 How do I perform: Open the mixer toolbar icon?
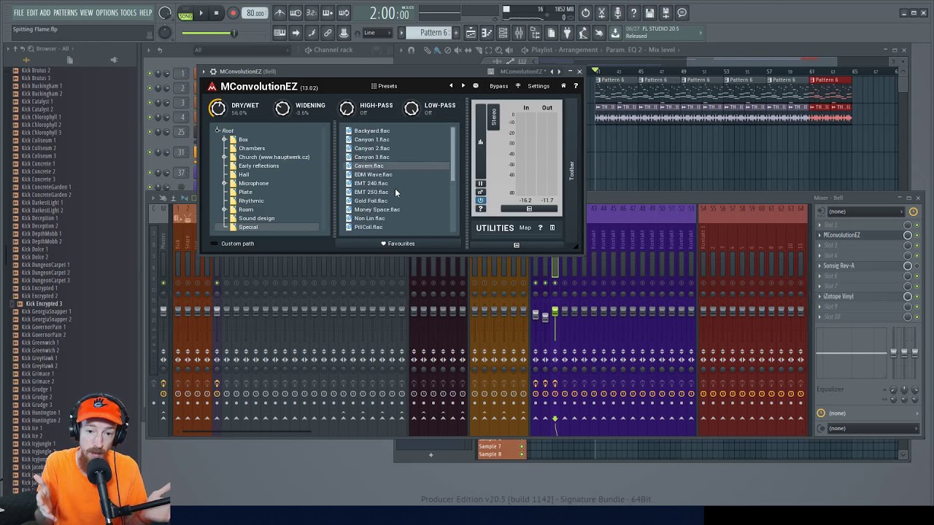pyautogui.click(x=519, y=33)
